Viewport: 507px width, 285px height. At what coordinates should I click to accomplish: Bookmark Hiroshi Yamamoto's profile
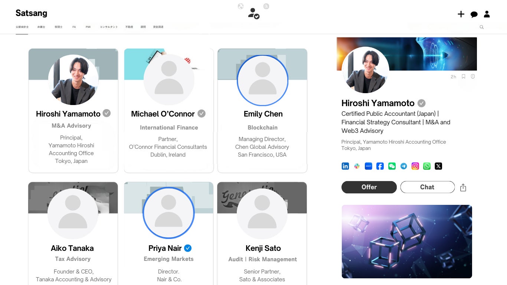(464, 76)
